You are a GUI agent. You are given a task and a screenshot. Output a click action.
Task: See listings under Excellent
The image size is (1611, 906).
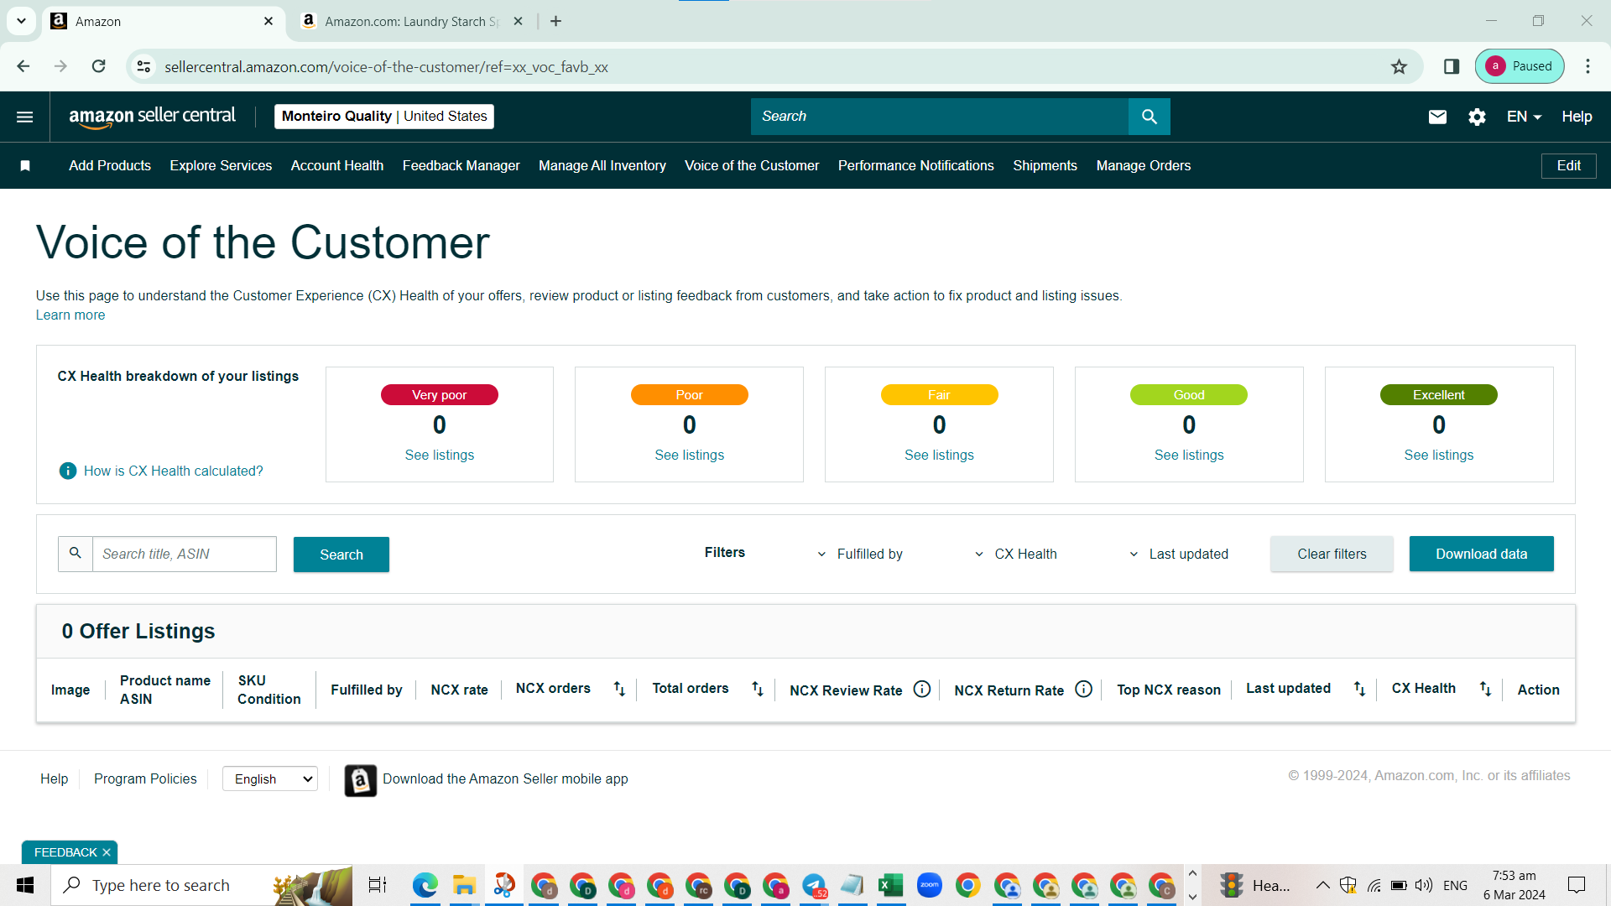1439,456
